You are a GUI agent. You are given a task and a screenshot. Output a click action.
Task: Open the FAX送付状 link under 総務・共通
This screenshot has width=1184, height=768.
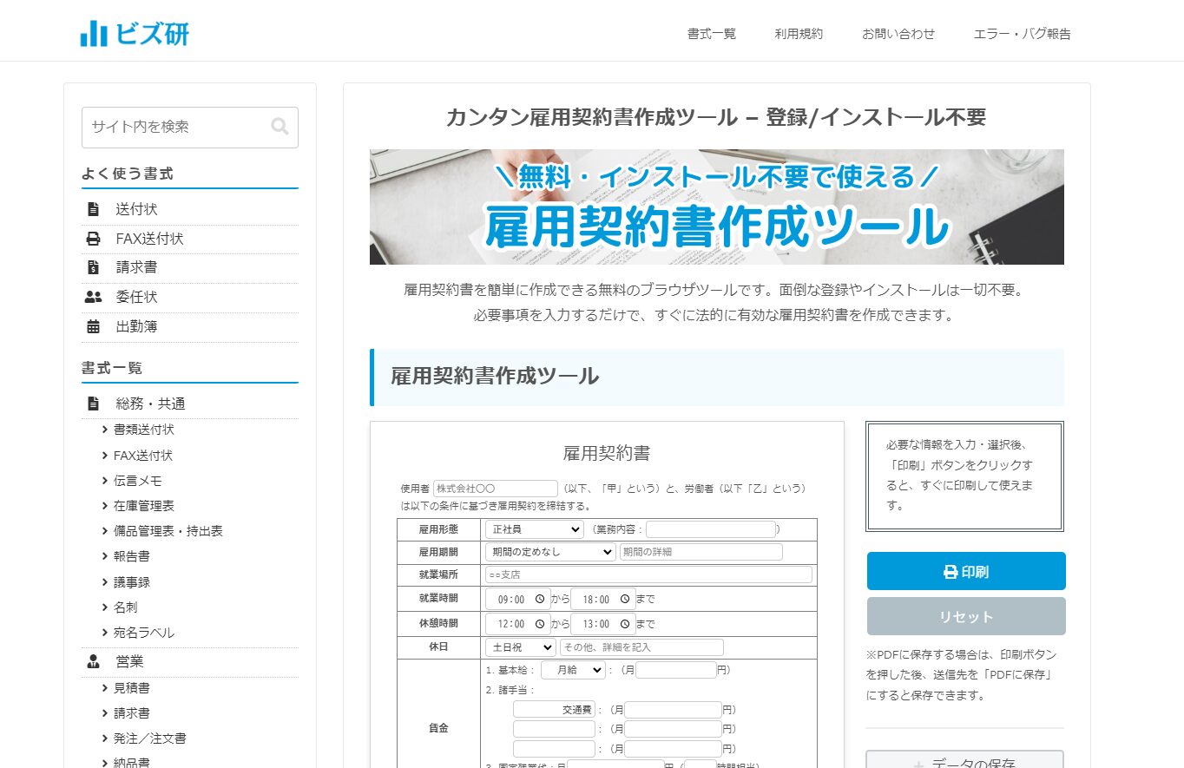[143, 456]
